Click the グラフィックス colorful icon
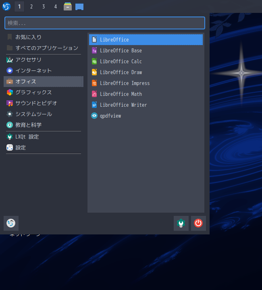Screen dimensions: 262x290 point(10,92)
